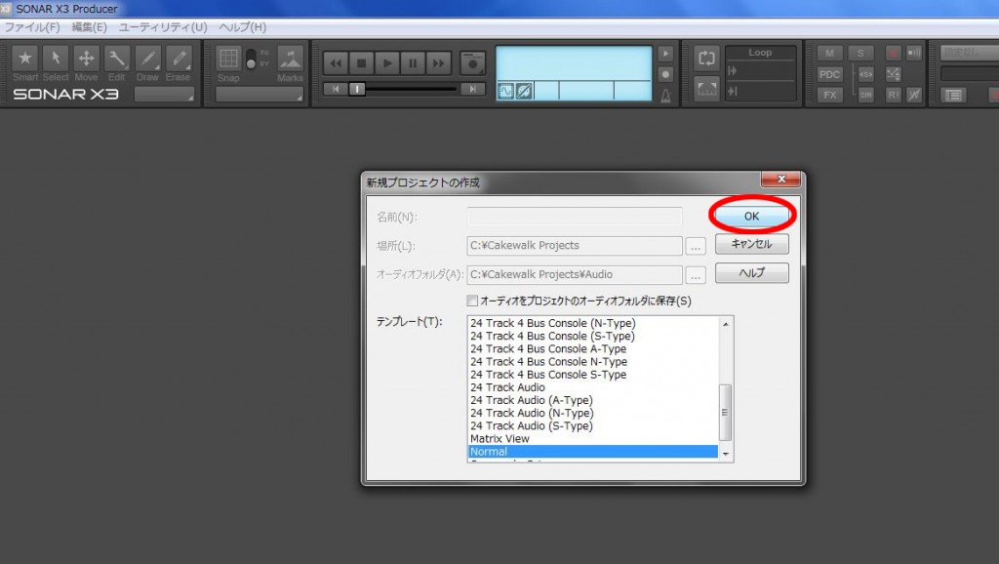Choose the Select tool
The image size is (999, 564).
[x=56, y=59]
